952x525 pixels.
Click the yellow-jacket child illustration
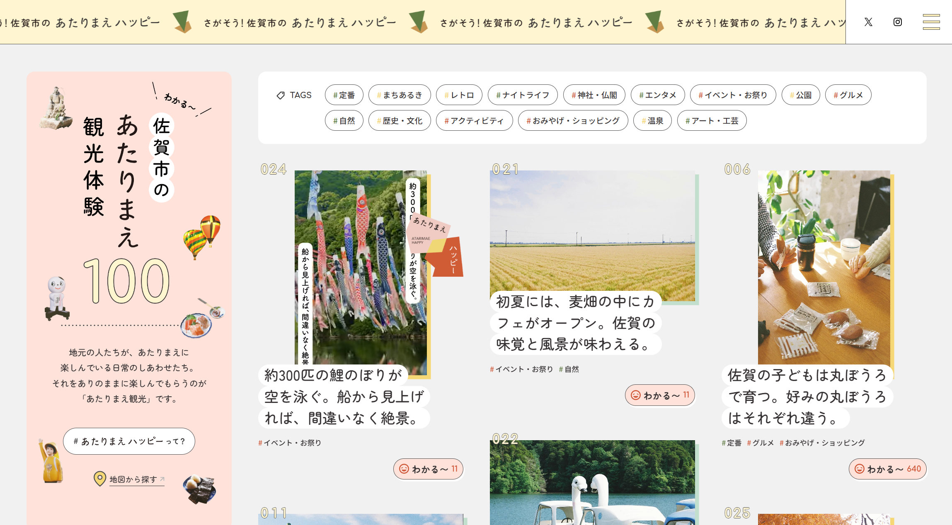(x=51, y=461)
